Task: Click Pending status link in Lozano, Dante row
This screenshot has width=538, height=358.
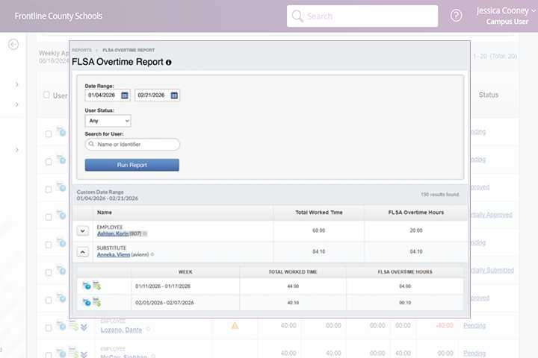Action: pos(474,325)
